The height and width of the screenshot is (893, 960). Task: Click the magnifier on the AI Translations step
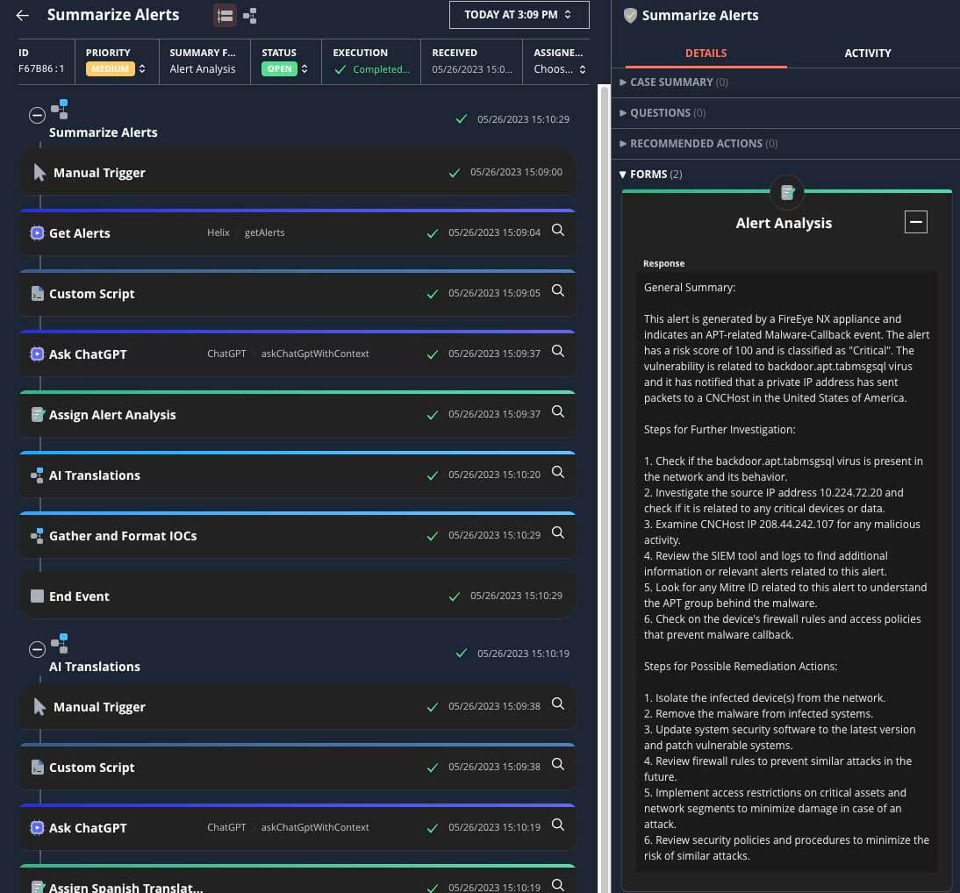click(557, 473)
